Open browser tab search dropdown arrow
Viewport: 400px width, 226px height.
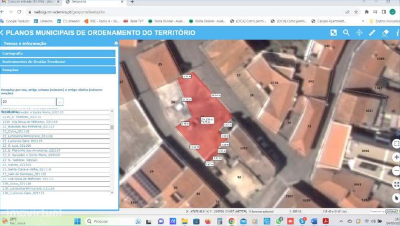(364, 2)
